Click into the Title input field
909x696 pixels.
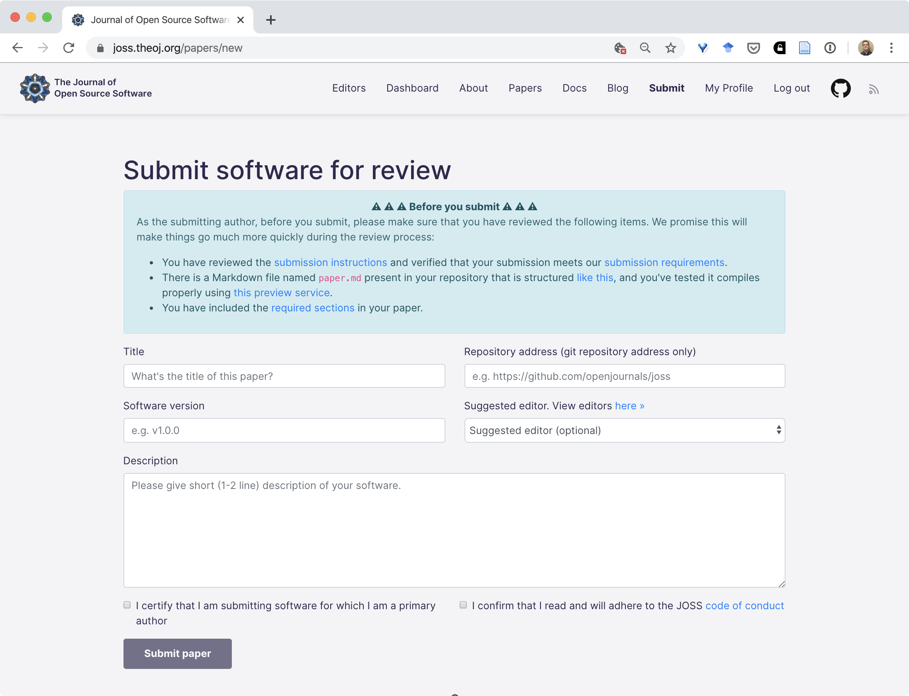284,376
